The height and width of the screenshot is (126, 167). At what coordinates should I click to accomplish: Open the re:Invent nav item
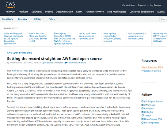point(10,12)
